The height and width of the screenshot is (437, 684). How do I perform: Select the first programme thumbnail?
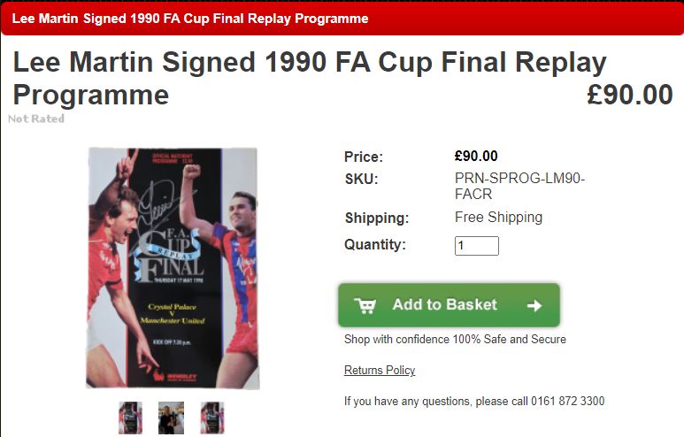click(130, 417)
